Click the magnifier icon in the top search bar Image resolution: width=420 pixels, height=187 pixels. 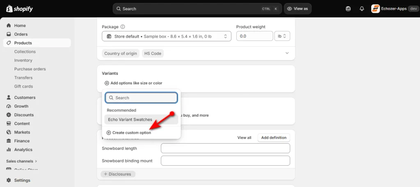(x=119, y=9)
